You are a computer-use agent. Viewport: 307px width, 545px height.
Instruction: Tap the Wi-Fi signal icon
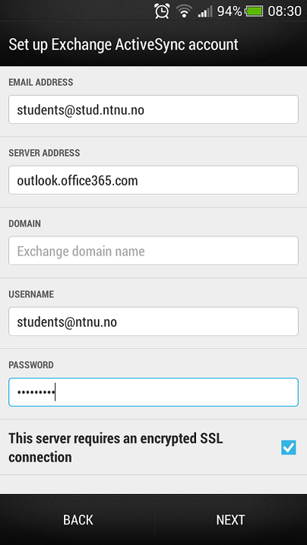184,11
